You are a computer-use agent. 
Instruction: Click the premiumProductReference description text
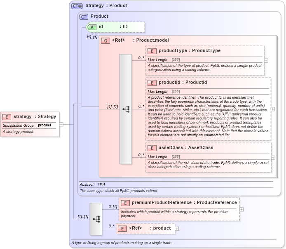click(x=175, y=214)
